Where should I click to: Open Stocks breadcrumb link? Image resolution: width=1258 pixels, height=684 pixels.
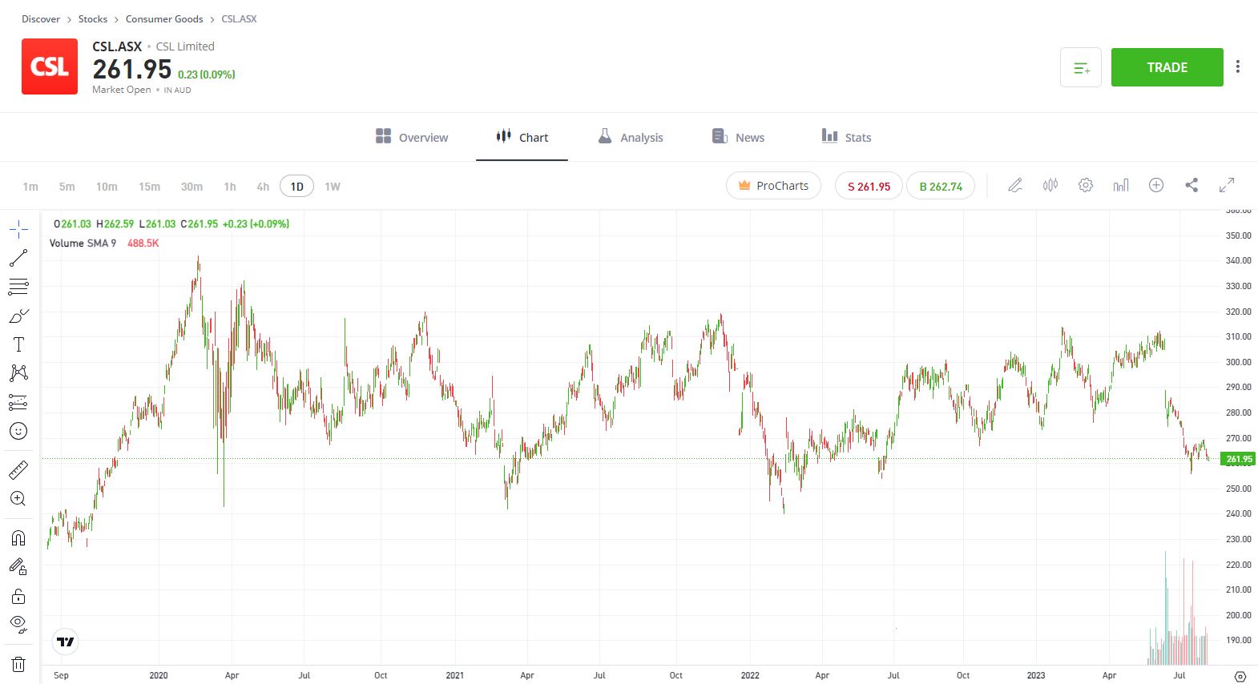pyautogui.click(x=93, y=19)
